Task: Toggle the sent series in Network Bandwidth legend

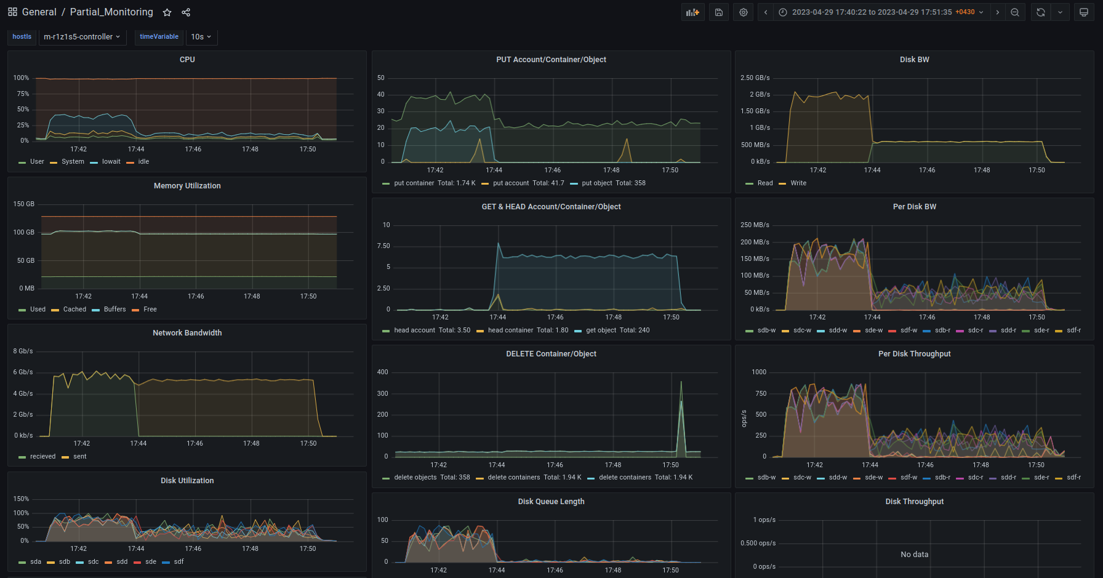Action: (80, 457)
